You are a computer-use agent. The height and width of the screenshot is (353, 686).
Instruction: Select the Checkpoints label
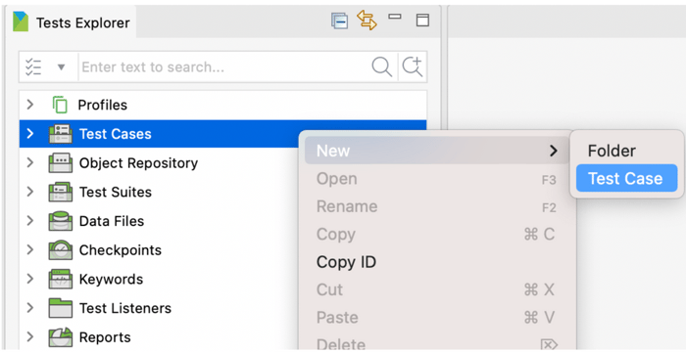pyautogui.click(x=121, y=250)
